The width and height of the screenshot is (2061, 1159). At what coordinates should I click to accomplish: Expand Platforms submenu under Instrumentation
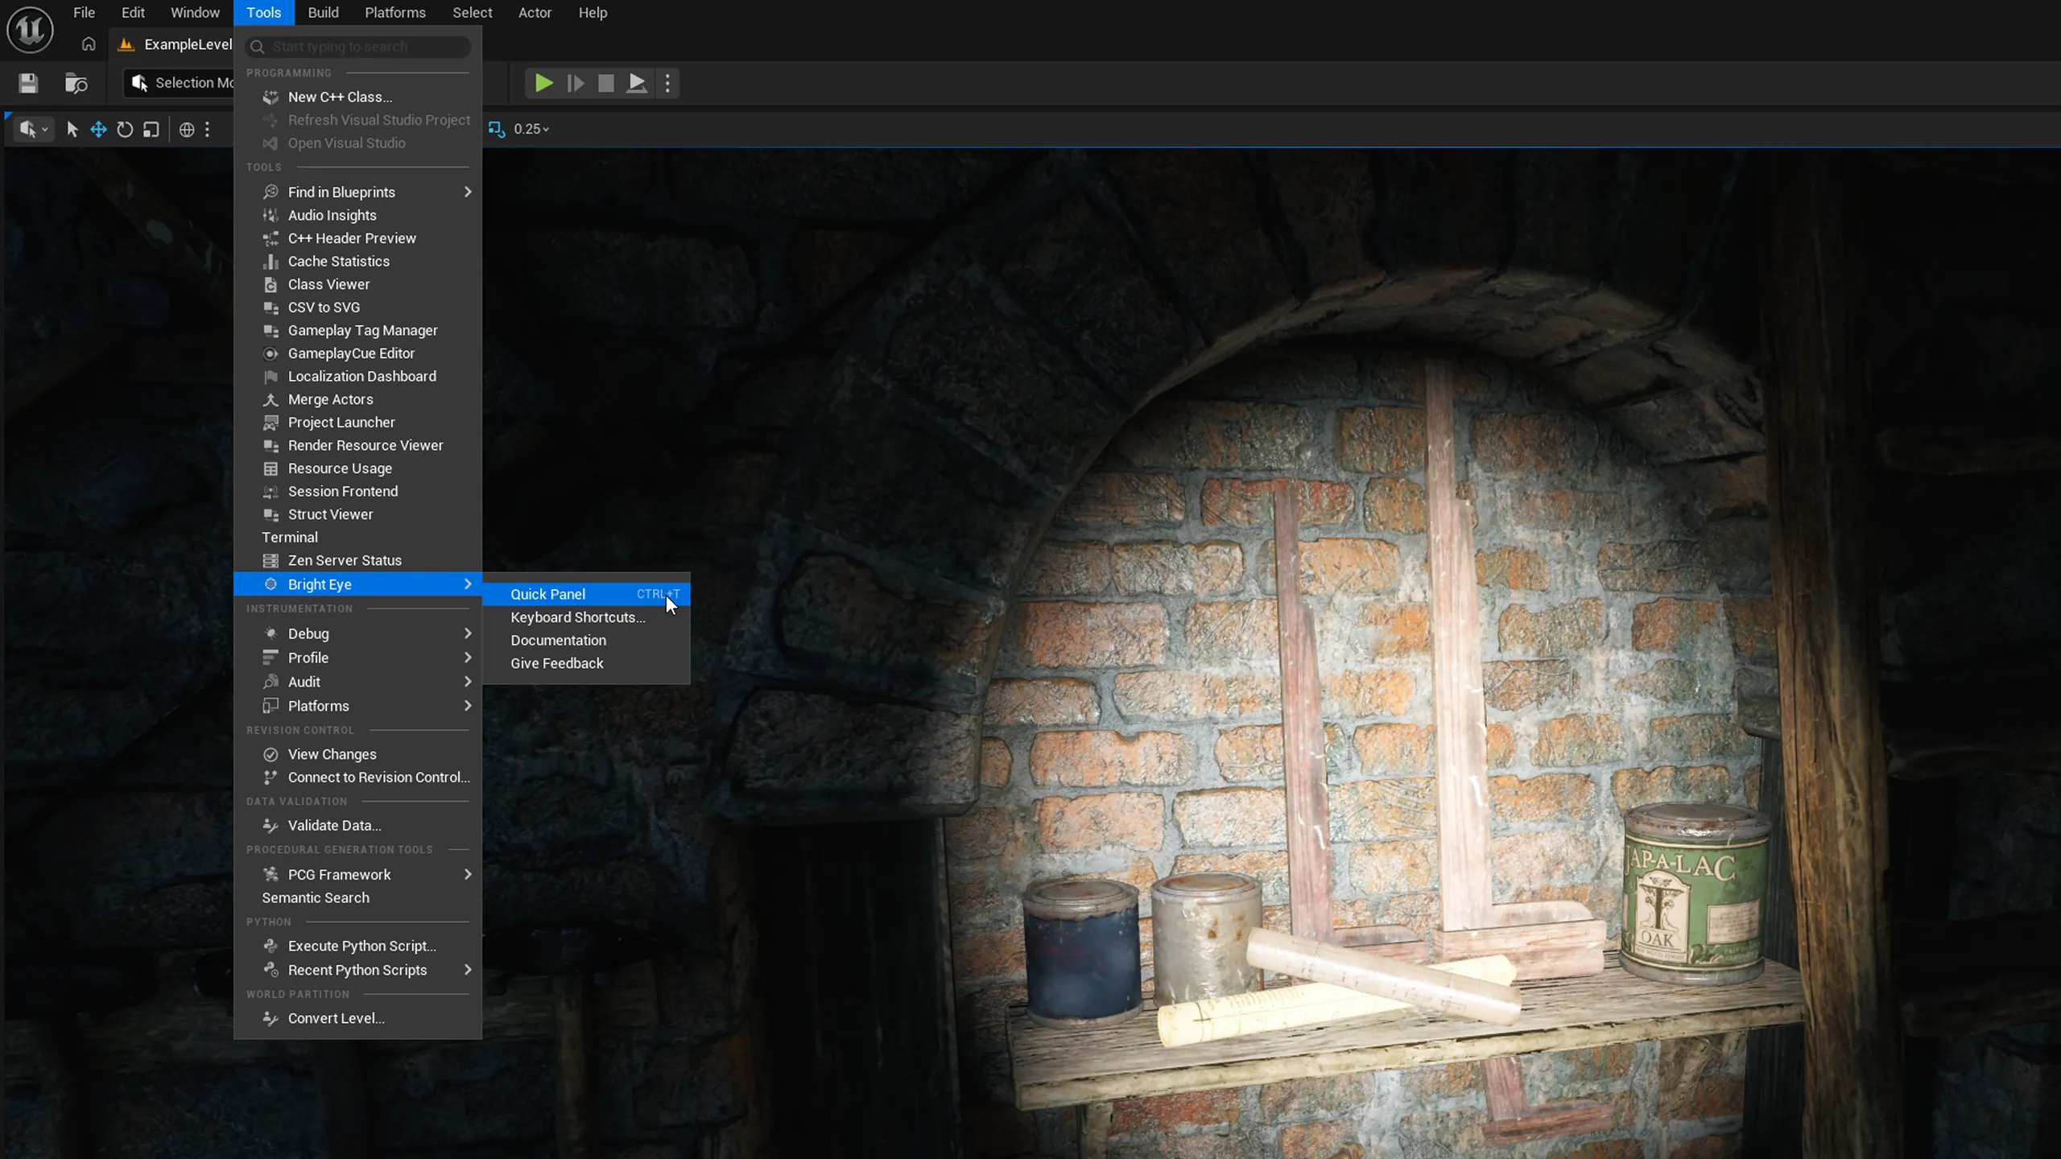click(x=358, y=706)
